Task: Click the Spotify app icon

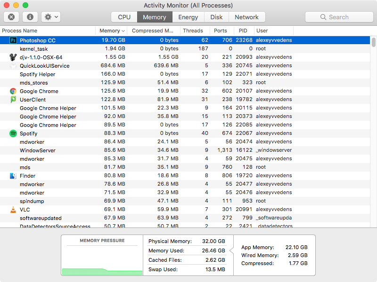Action: pos(13,133)
